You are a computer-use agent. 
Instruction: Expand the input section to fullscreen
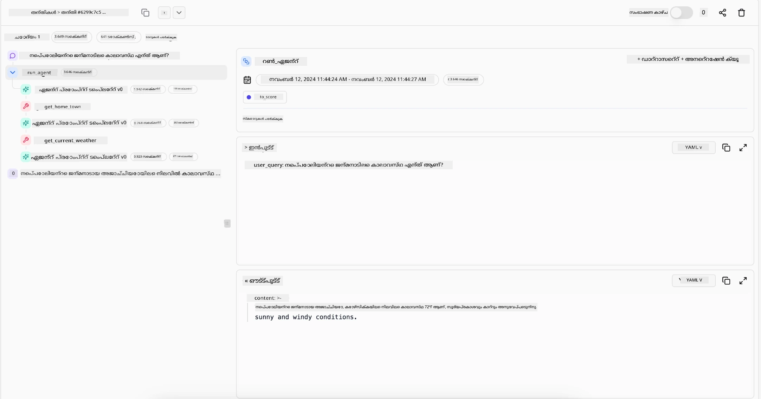tap(743, 148)
